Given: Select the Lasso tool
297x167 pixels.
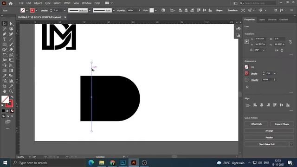Looking at the screenshot, I should (11, 29).
